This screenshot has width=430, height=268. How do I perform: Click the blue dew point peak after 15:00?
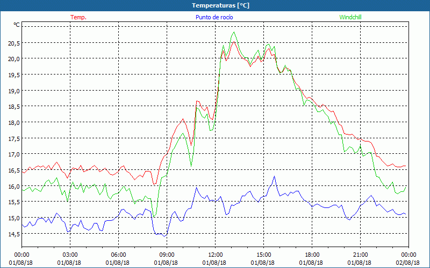[274, 176]
